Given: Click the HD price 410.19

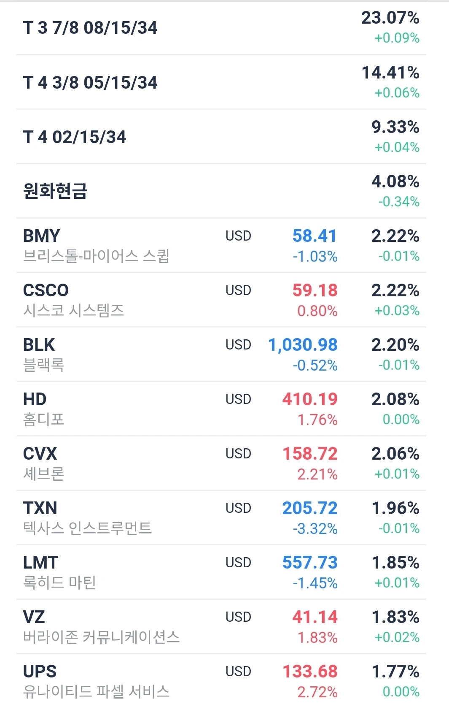Looking at the screenshot, I should (x=310, y=399).
